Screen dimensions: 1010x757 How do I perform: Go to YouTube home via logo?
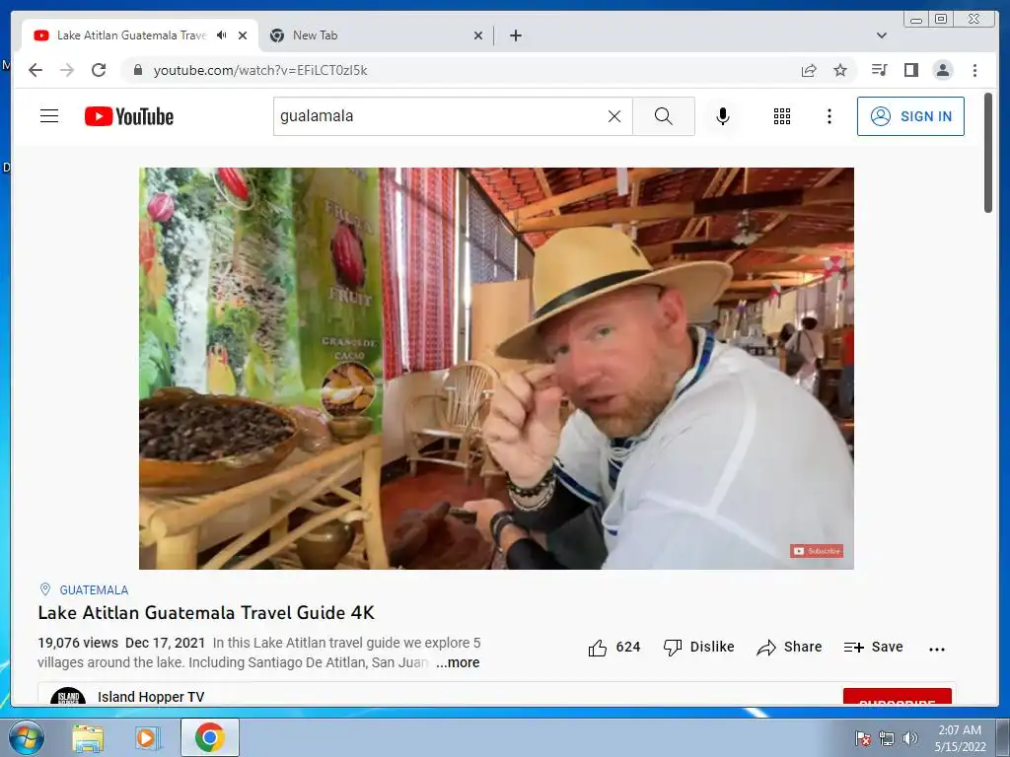click(x=129, y=116)
